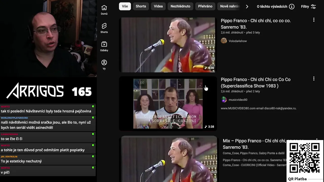This screenshot has width=324, height=182.
Task: Click the 2,6 mil. zhlédnutí před 3 lety text
Action: [240, 32]
